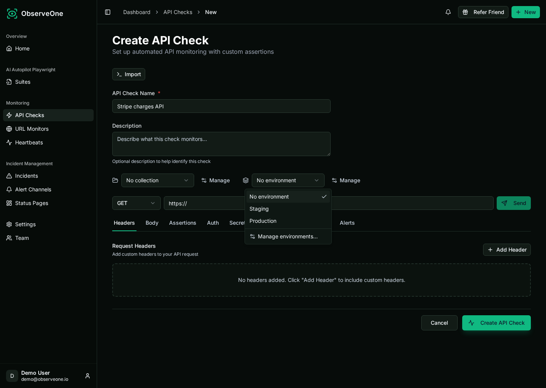
Task: Open Manage environments... menu entry
Action: click(x=288, y=236)
